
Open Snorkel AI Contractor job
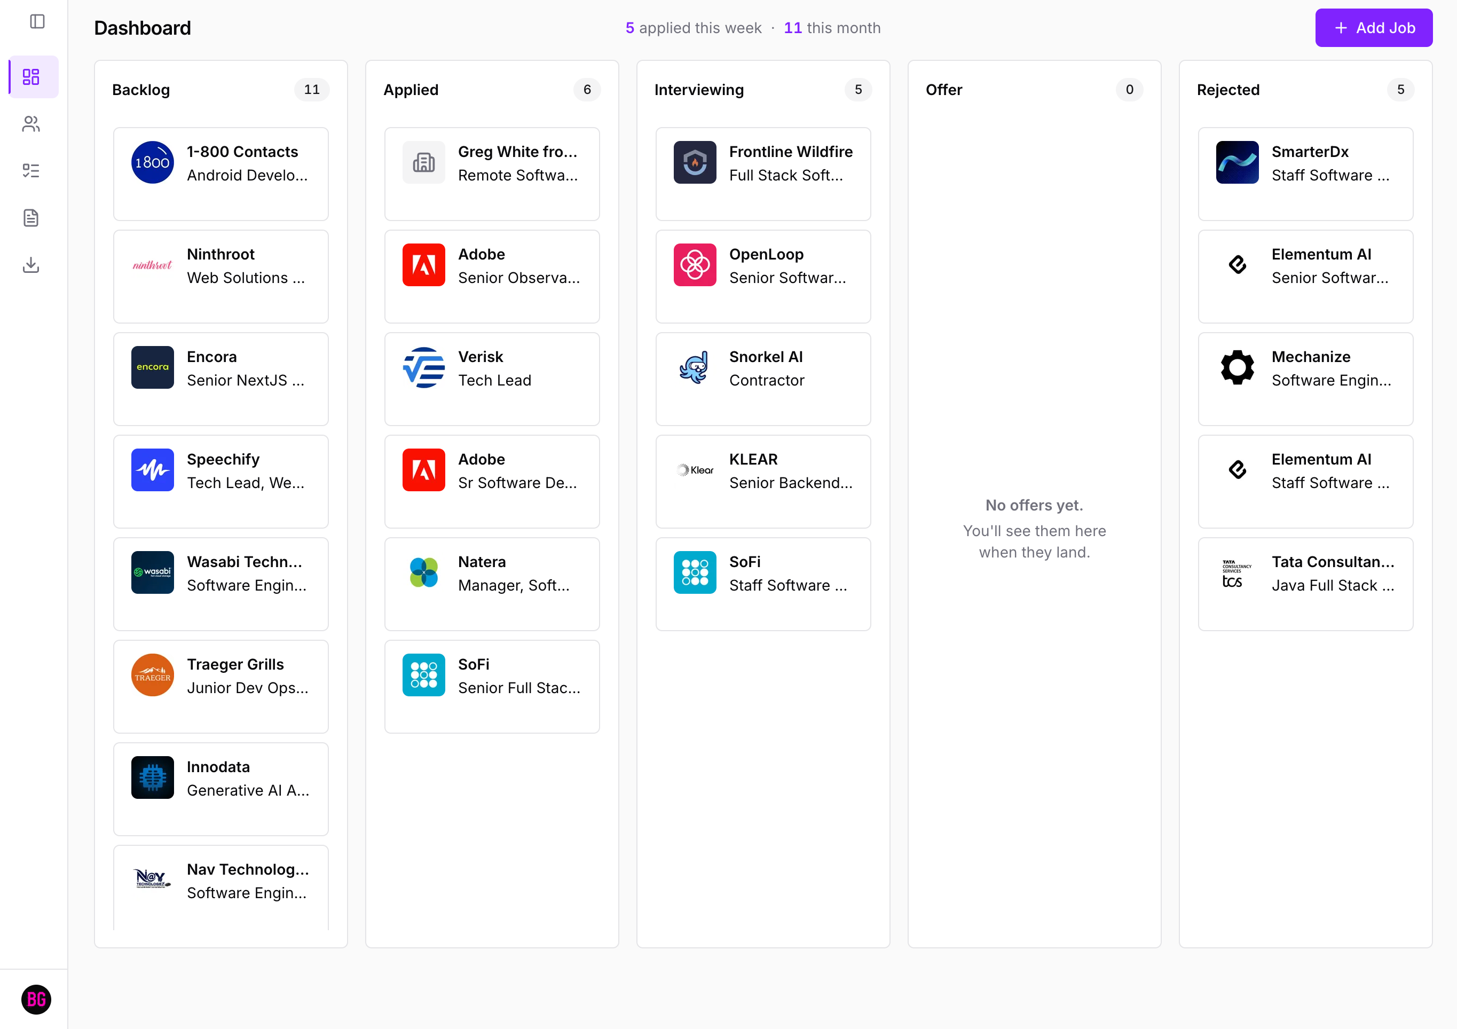pos(763,379)
